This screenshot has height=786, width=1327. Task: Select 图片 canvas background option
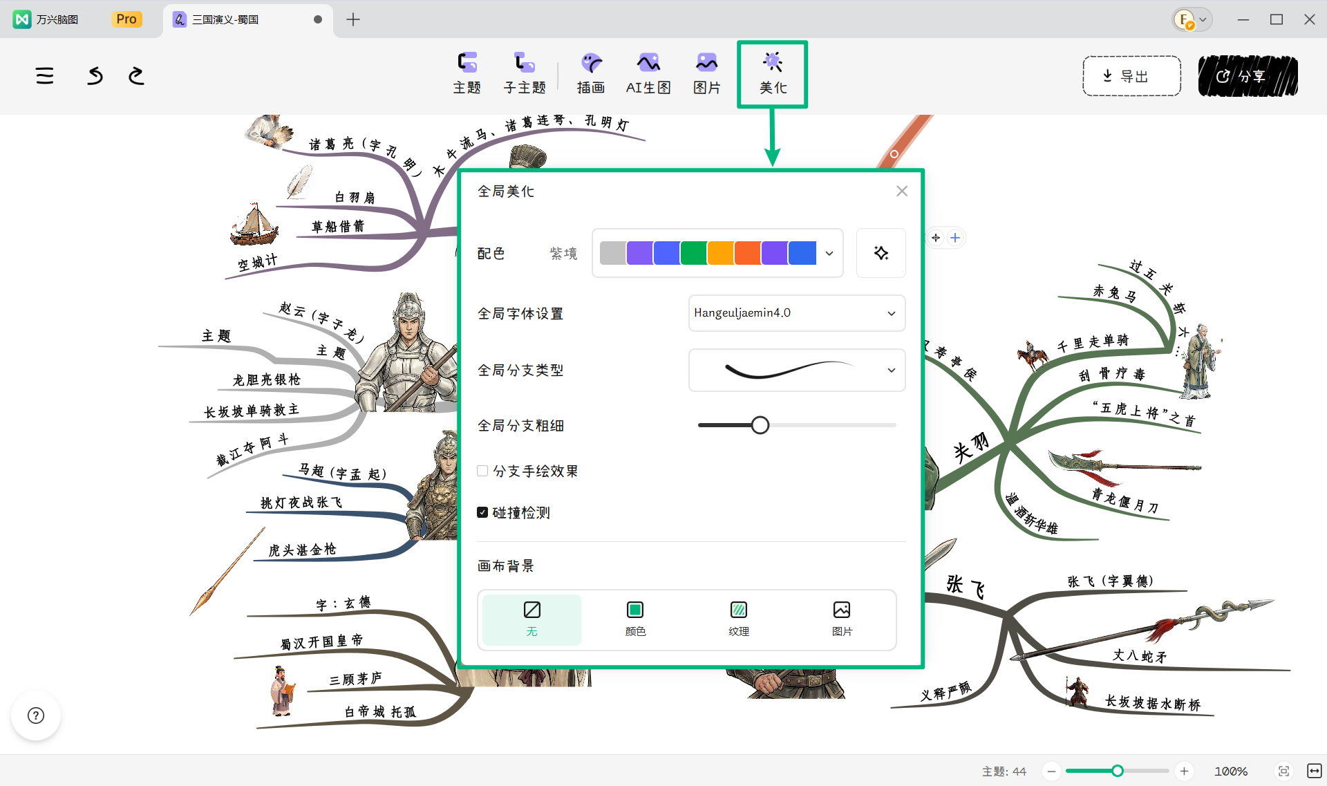[842, 619]
